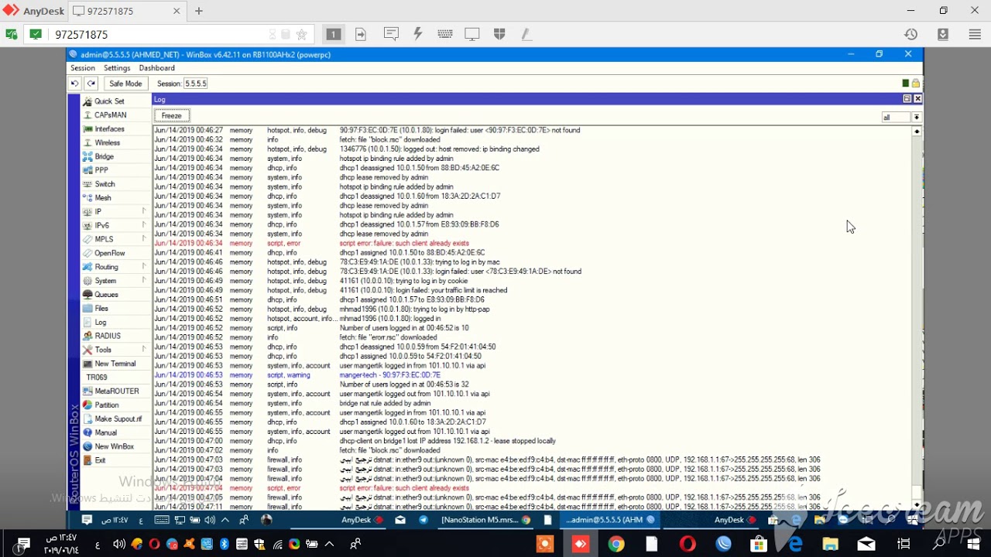
Task: Expand the MPLS submenu
Action: (x=116, y=240)
